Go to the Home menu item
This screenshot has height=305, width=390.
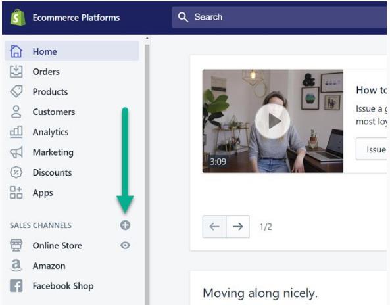tap(72, 51)
